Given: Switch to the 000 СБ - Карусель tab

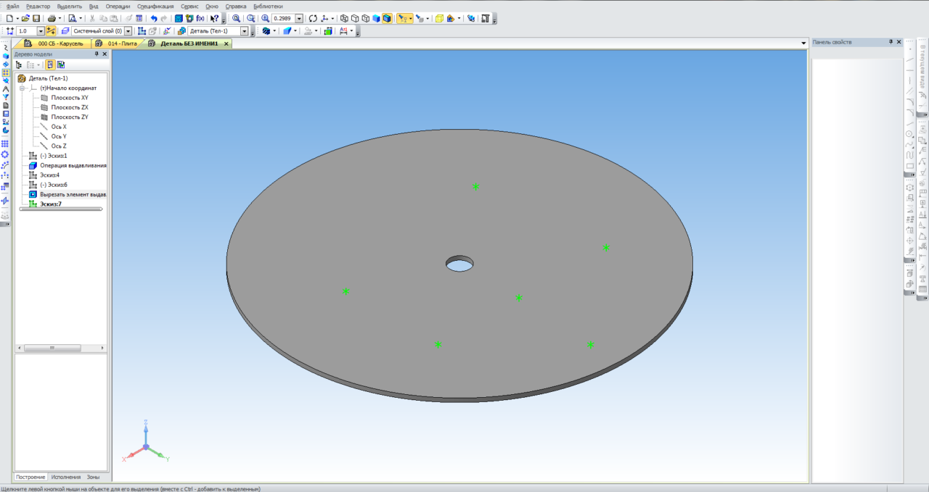Looking at the screenshot, I should click(54, 43).
